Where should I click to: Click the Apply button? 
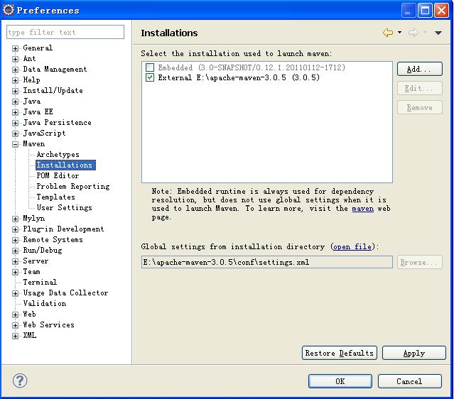(414, 354)
